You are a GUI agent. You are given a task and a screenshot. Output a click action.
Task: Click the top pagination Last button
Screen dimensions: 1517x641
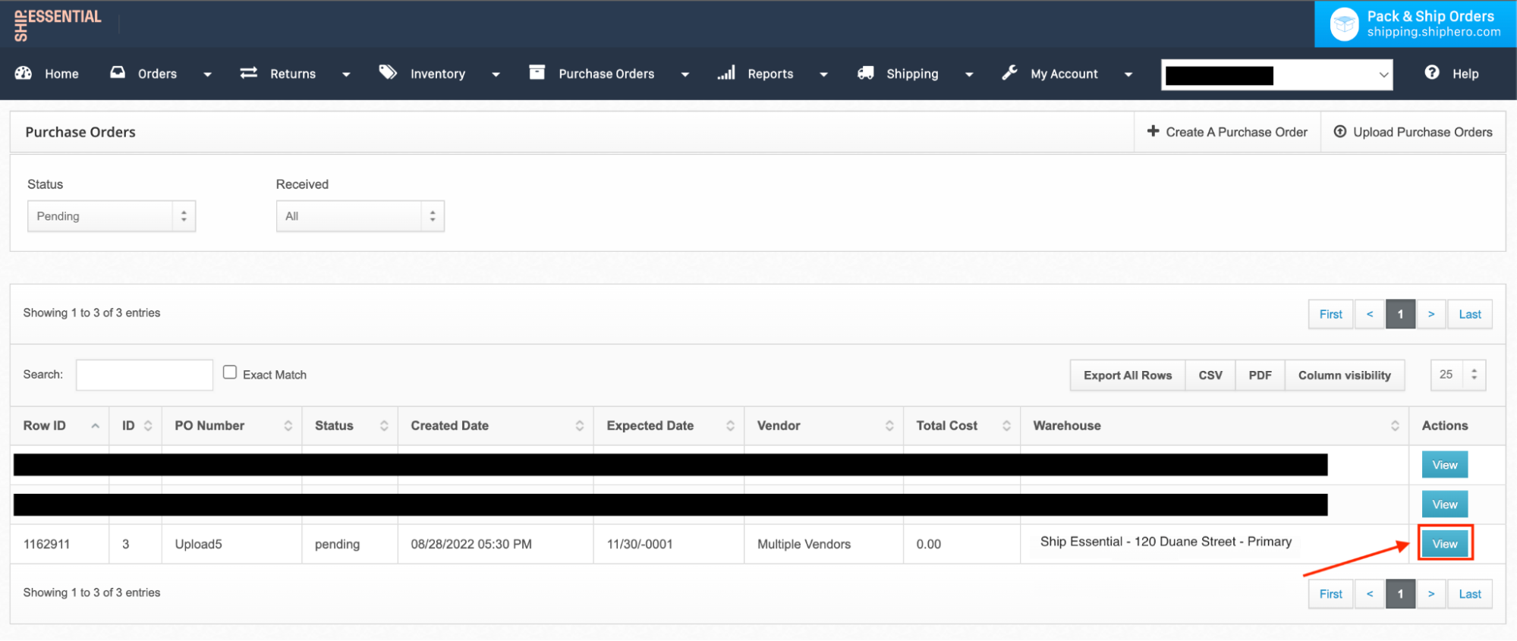1470,314
